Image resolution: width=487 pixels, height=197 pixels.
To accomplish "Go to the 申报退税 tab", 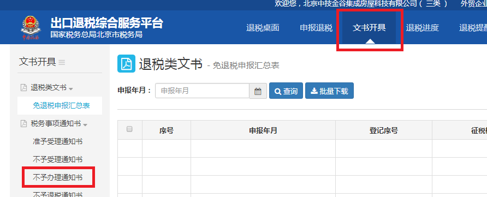I will (x=316, y=28).
